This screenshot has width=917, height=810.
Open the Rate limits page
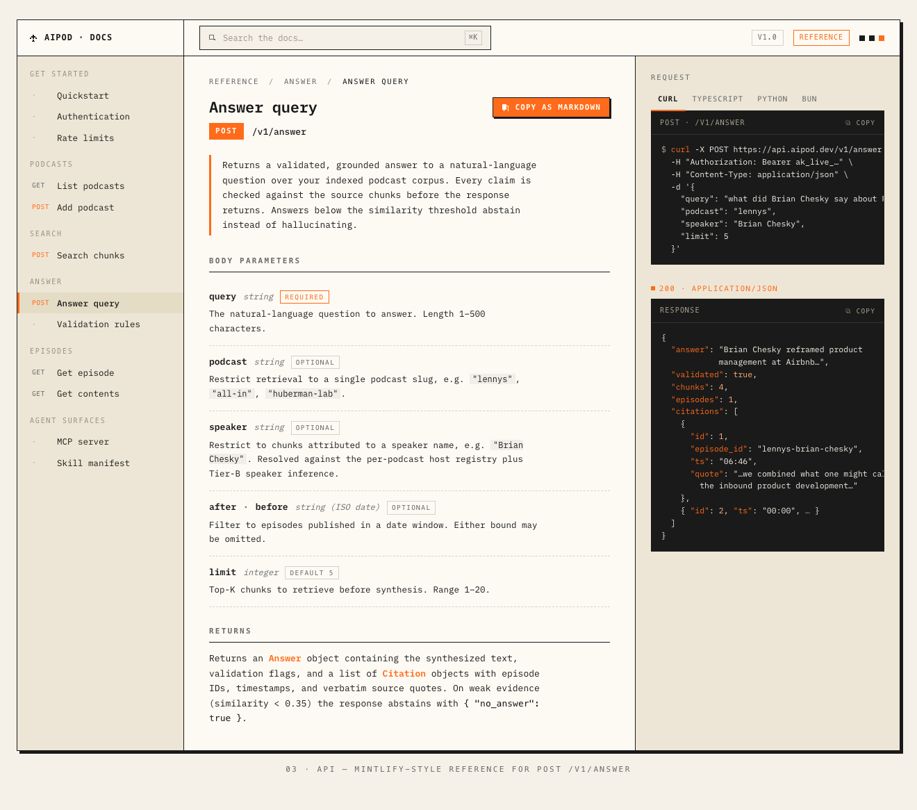coord(101,138)
